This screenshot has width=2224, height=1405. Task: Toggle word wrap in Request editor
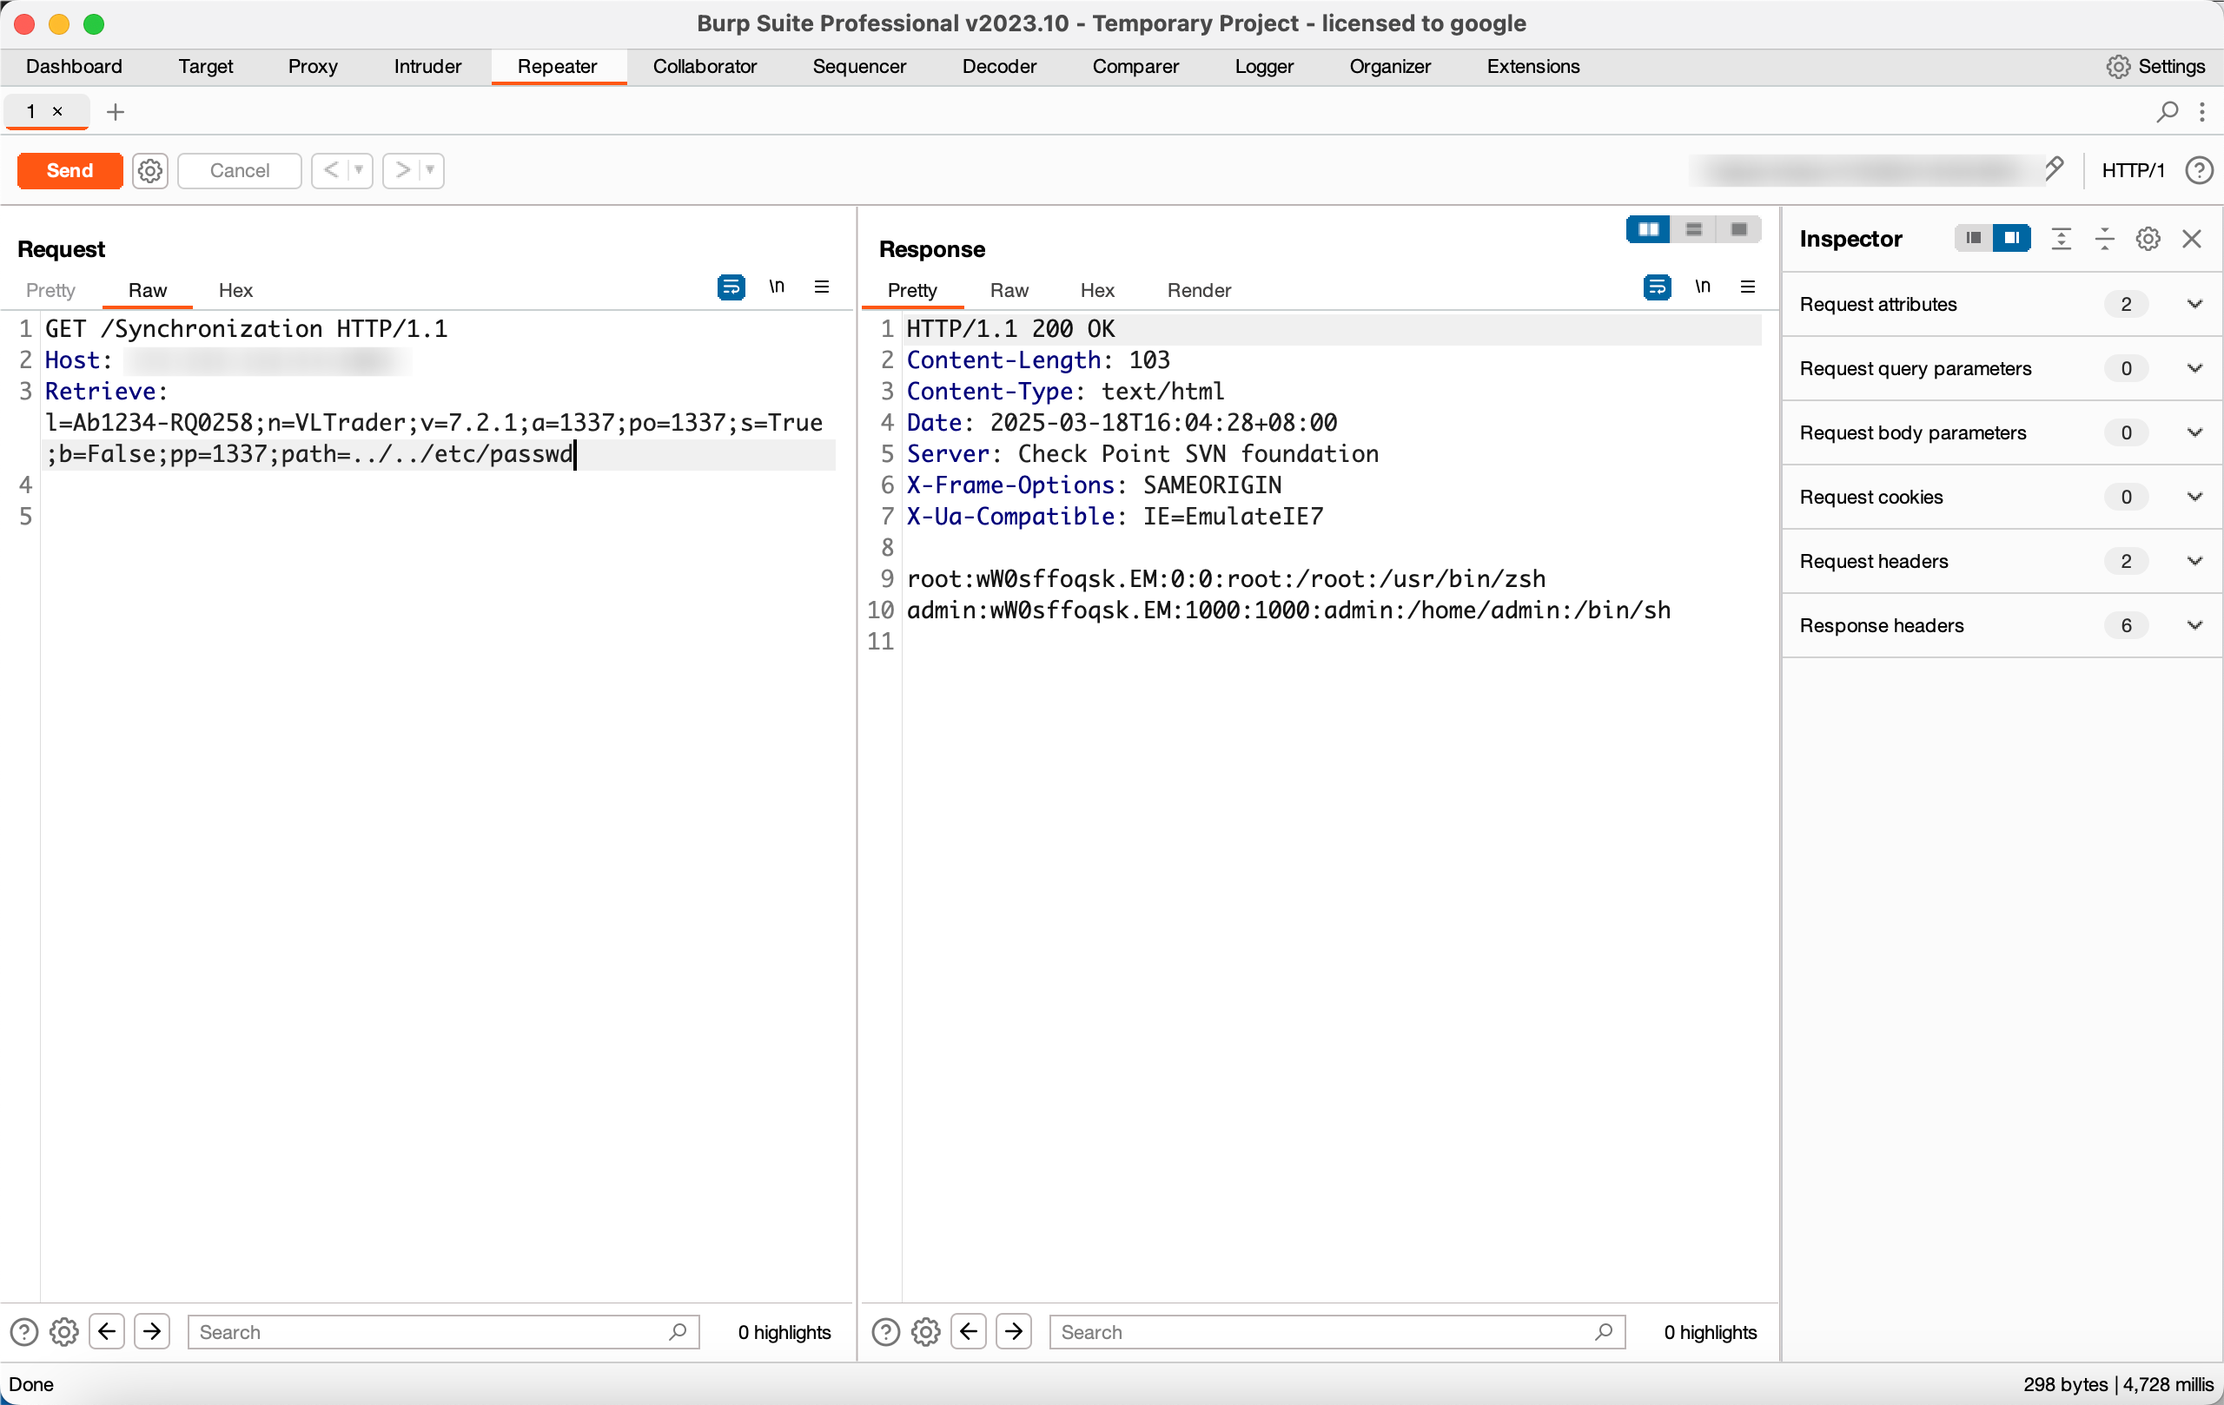731,287
